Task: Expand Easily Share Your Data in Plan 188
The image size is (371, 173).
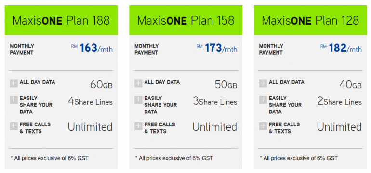Action: [x=13, y=99]
